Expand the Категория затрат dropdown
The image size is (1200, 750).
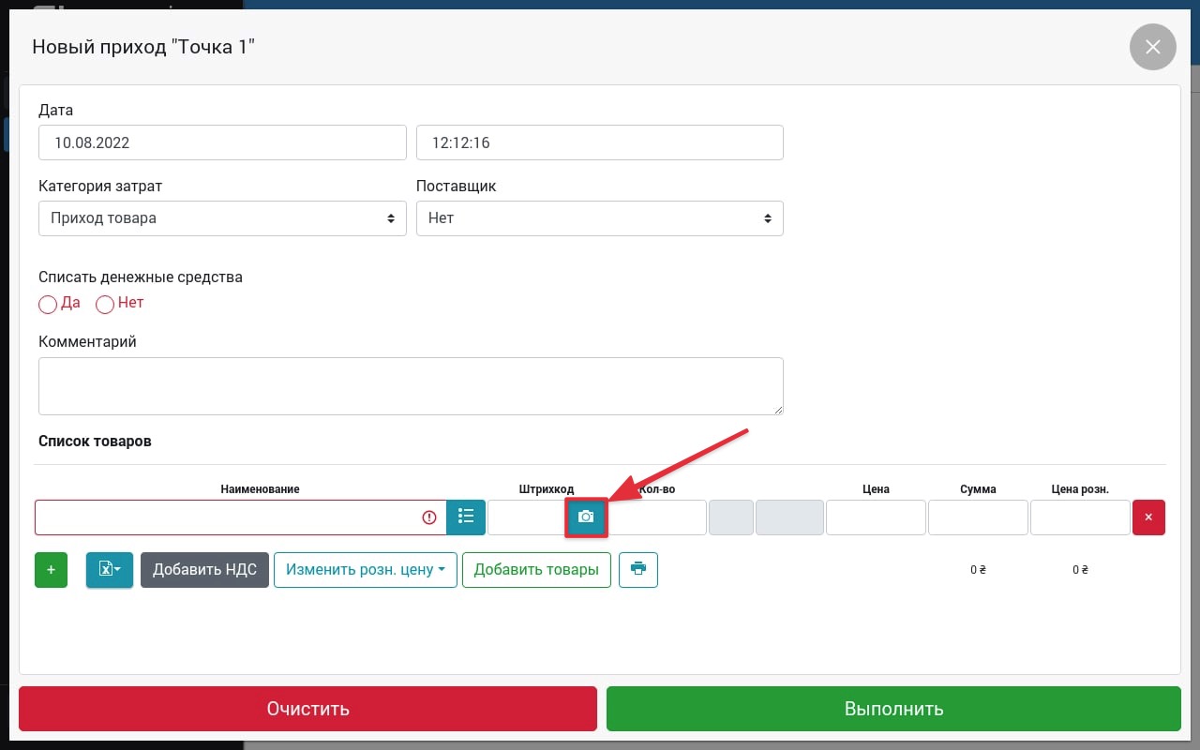[222, 218]
